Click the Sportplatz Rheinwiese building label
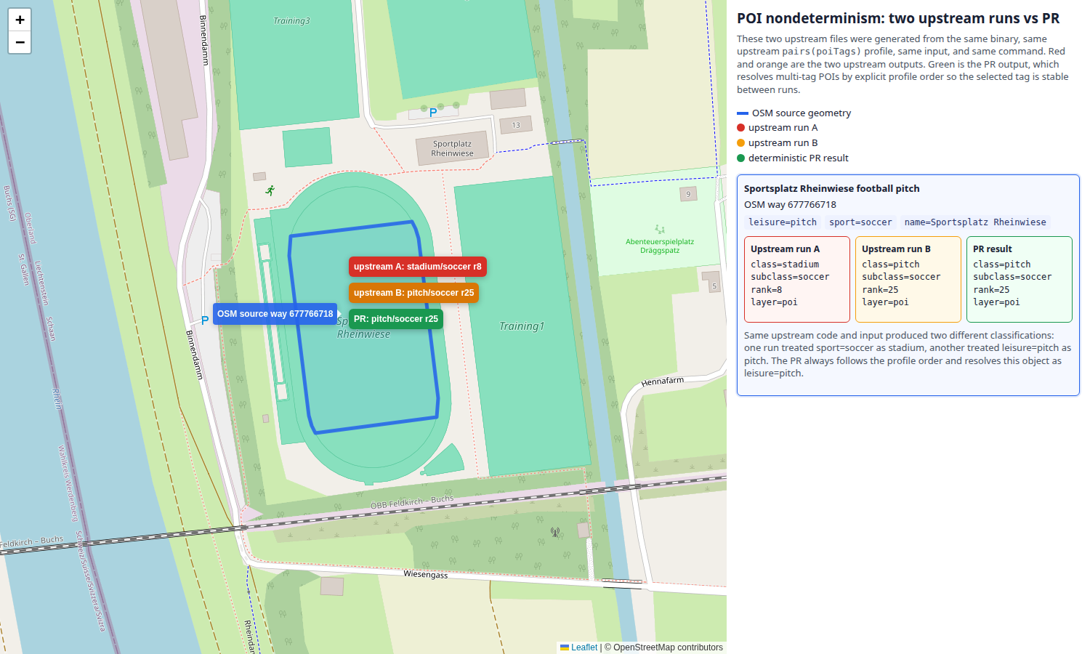Screen dimensions: 1090x654 coord(452,148)
